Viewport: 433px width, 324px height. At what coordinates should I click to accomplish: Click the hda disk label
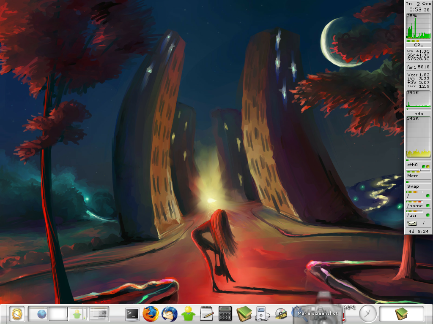(418, 113)
